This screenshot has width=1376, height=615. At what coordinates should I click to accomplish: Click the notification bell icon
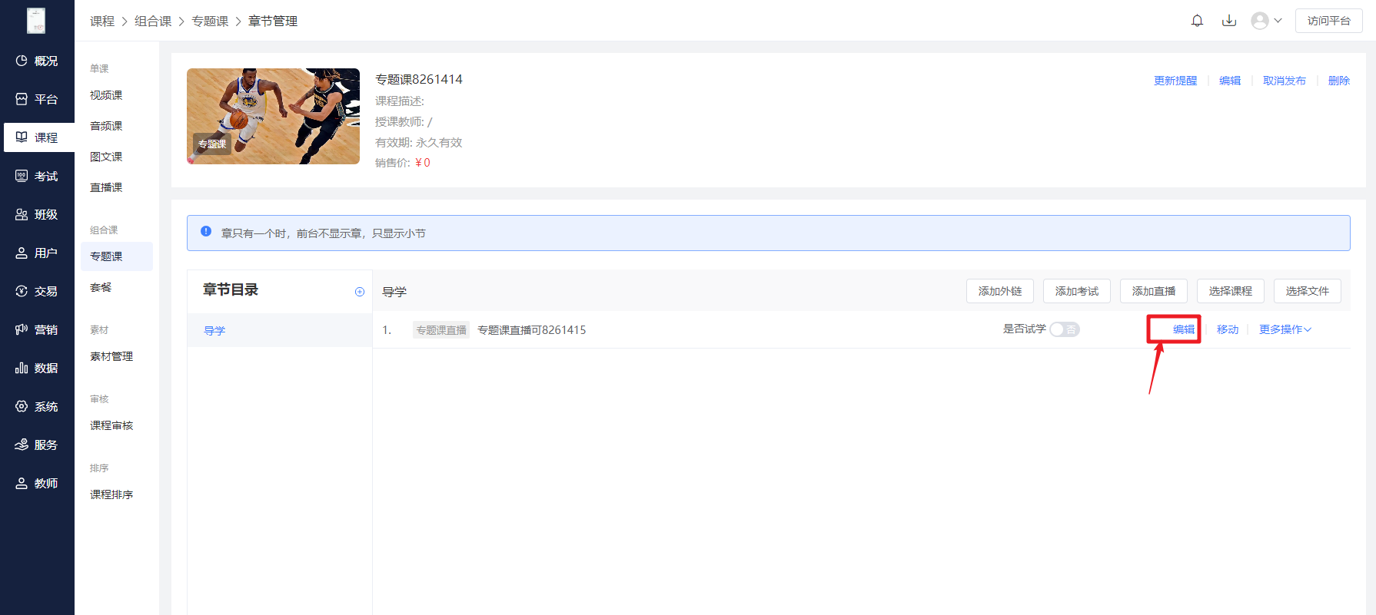pos(1197,21)
